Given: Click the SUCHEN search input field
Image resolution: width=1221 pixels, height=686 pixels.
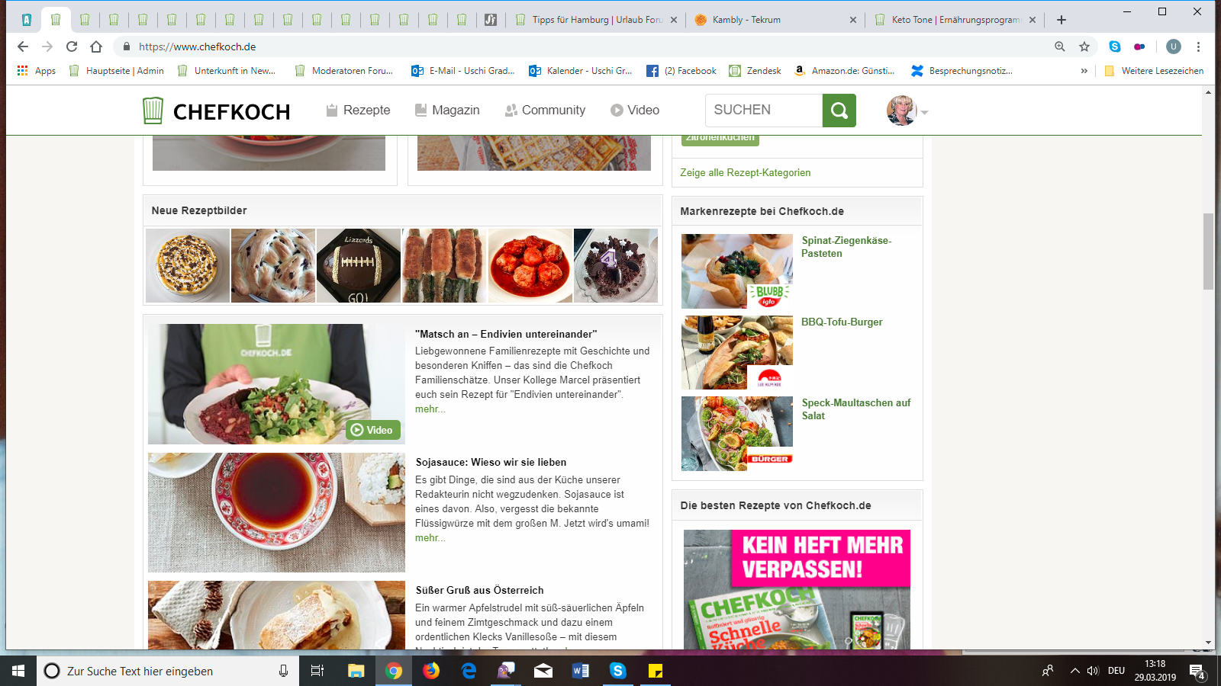Looking at the screenshot, I should click(x=763, y=111).
